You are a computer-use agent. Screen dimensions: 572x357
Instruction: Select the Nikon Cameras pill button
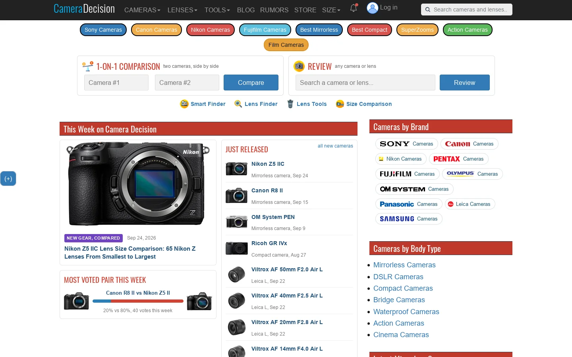211,30
